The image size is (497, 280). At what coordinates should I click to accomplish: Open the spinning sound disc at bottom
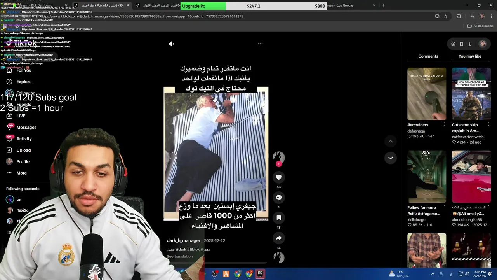tap(279, 257)
